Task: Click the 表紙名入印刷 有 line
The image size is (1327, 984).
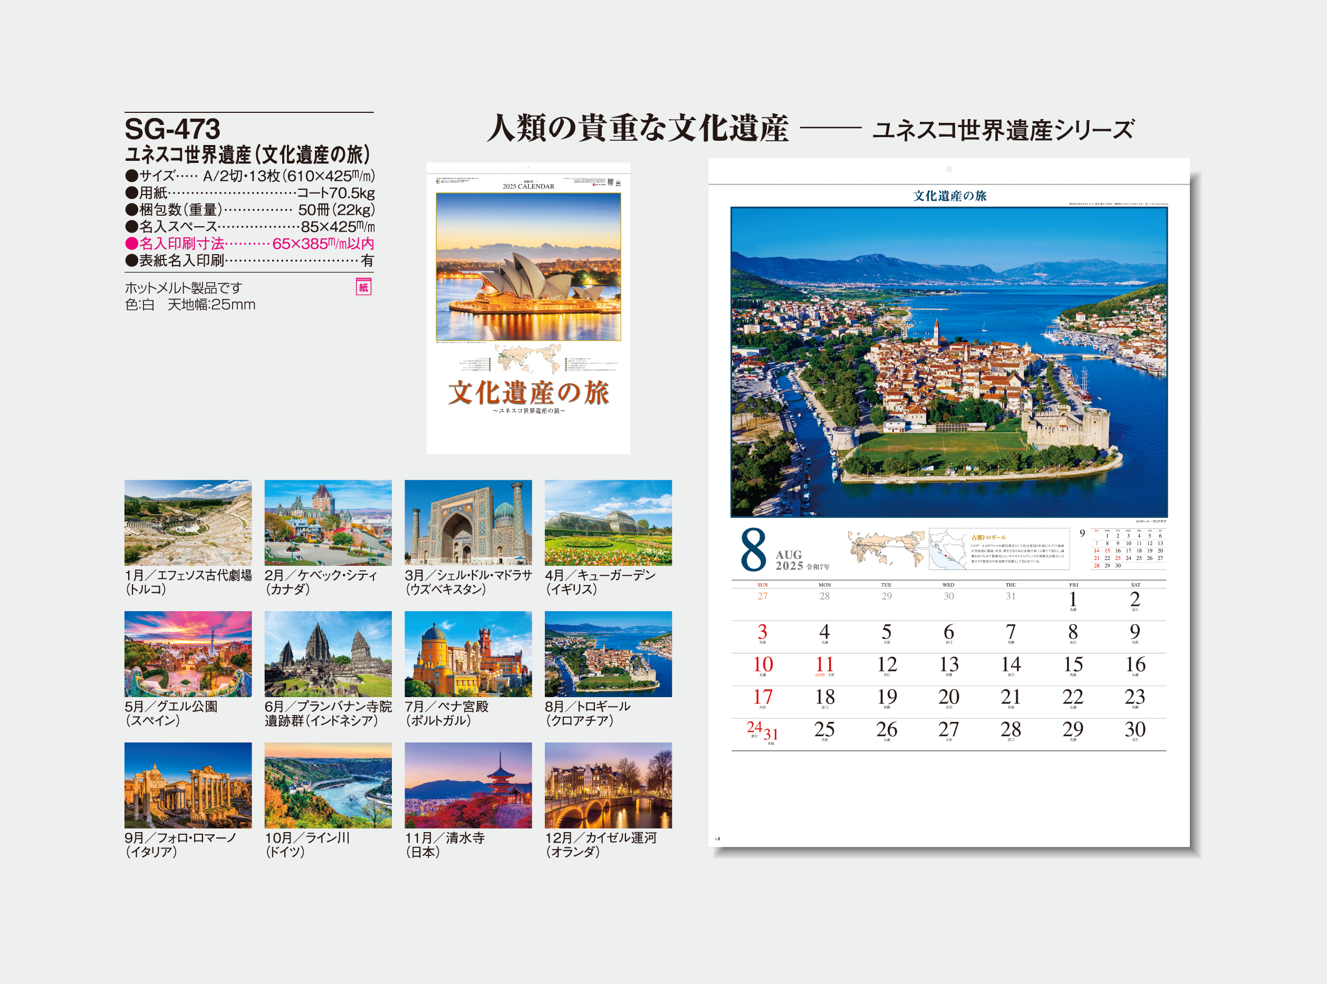Action: tap(250, 261)
